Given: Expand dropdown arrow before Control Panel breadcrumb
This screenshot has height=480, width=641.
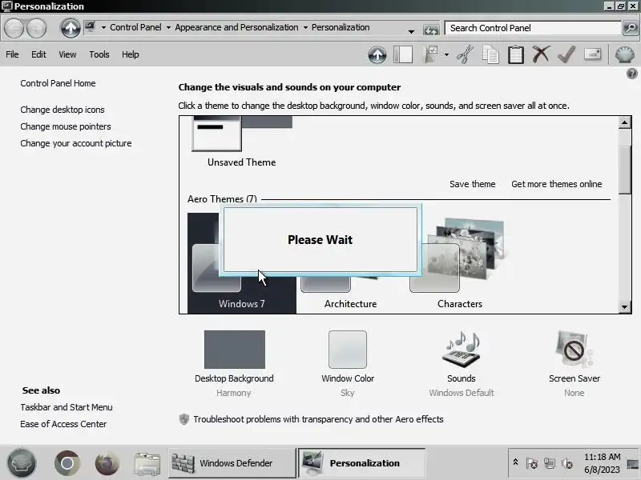Looking at the screenshot, I should (103, 28).
